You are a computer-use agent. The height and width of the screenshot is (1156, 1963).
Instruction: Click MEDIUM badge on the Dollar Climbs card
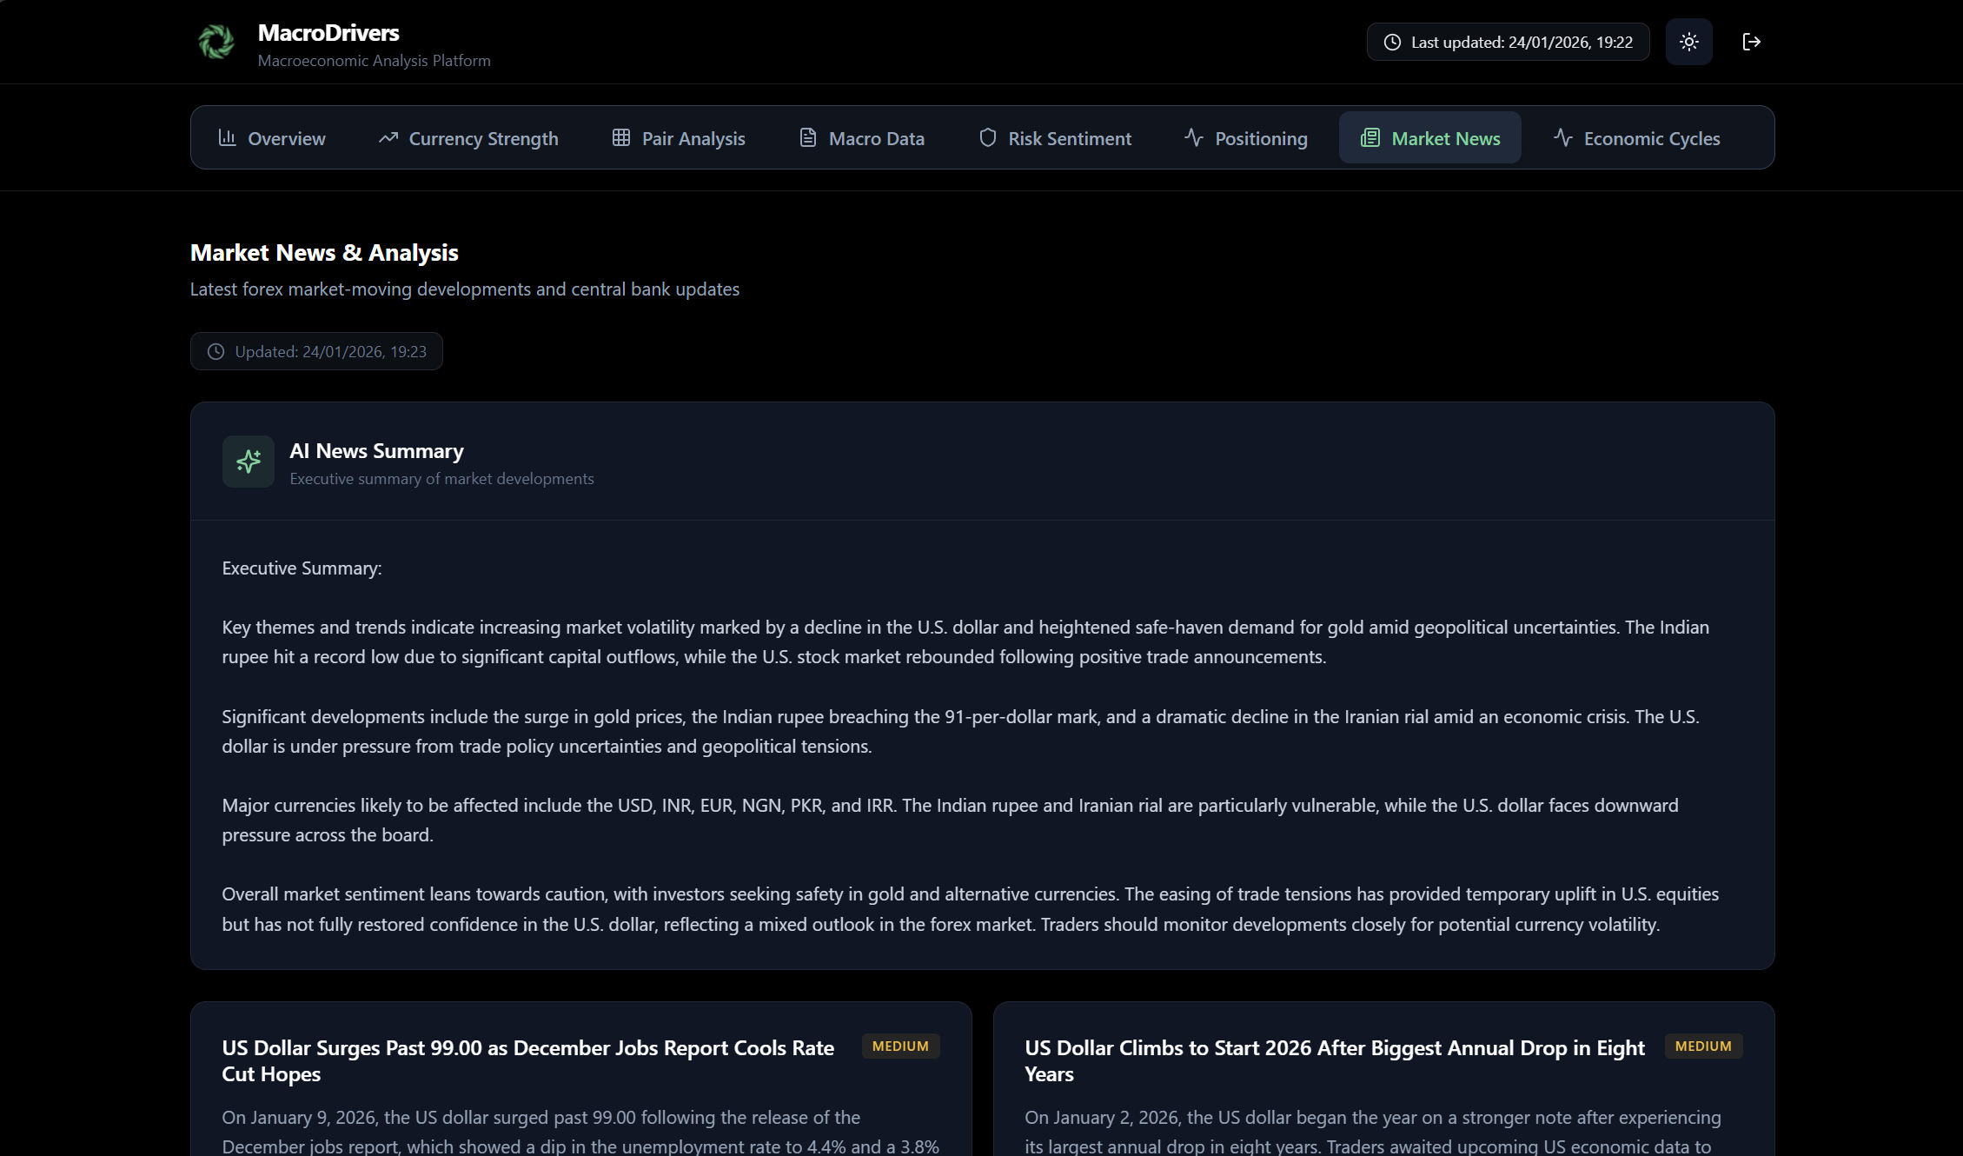(x=1702, y=1046)
